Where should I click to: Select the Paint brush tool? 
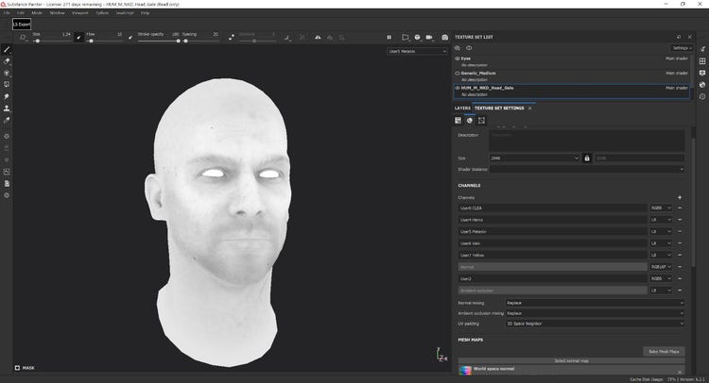pos(8,49)
